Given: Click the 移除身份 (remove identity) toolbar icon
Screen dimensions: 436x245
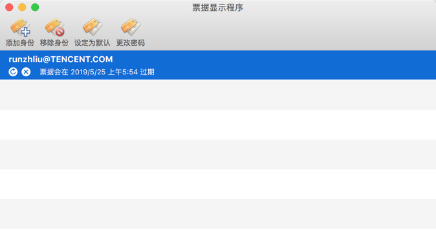Looking at the screenshot, I should pos(54,27).
